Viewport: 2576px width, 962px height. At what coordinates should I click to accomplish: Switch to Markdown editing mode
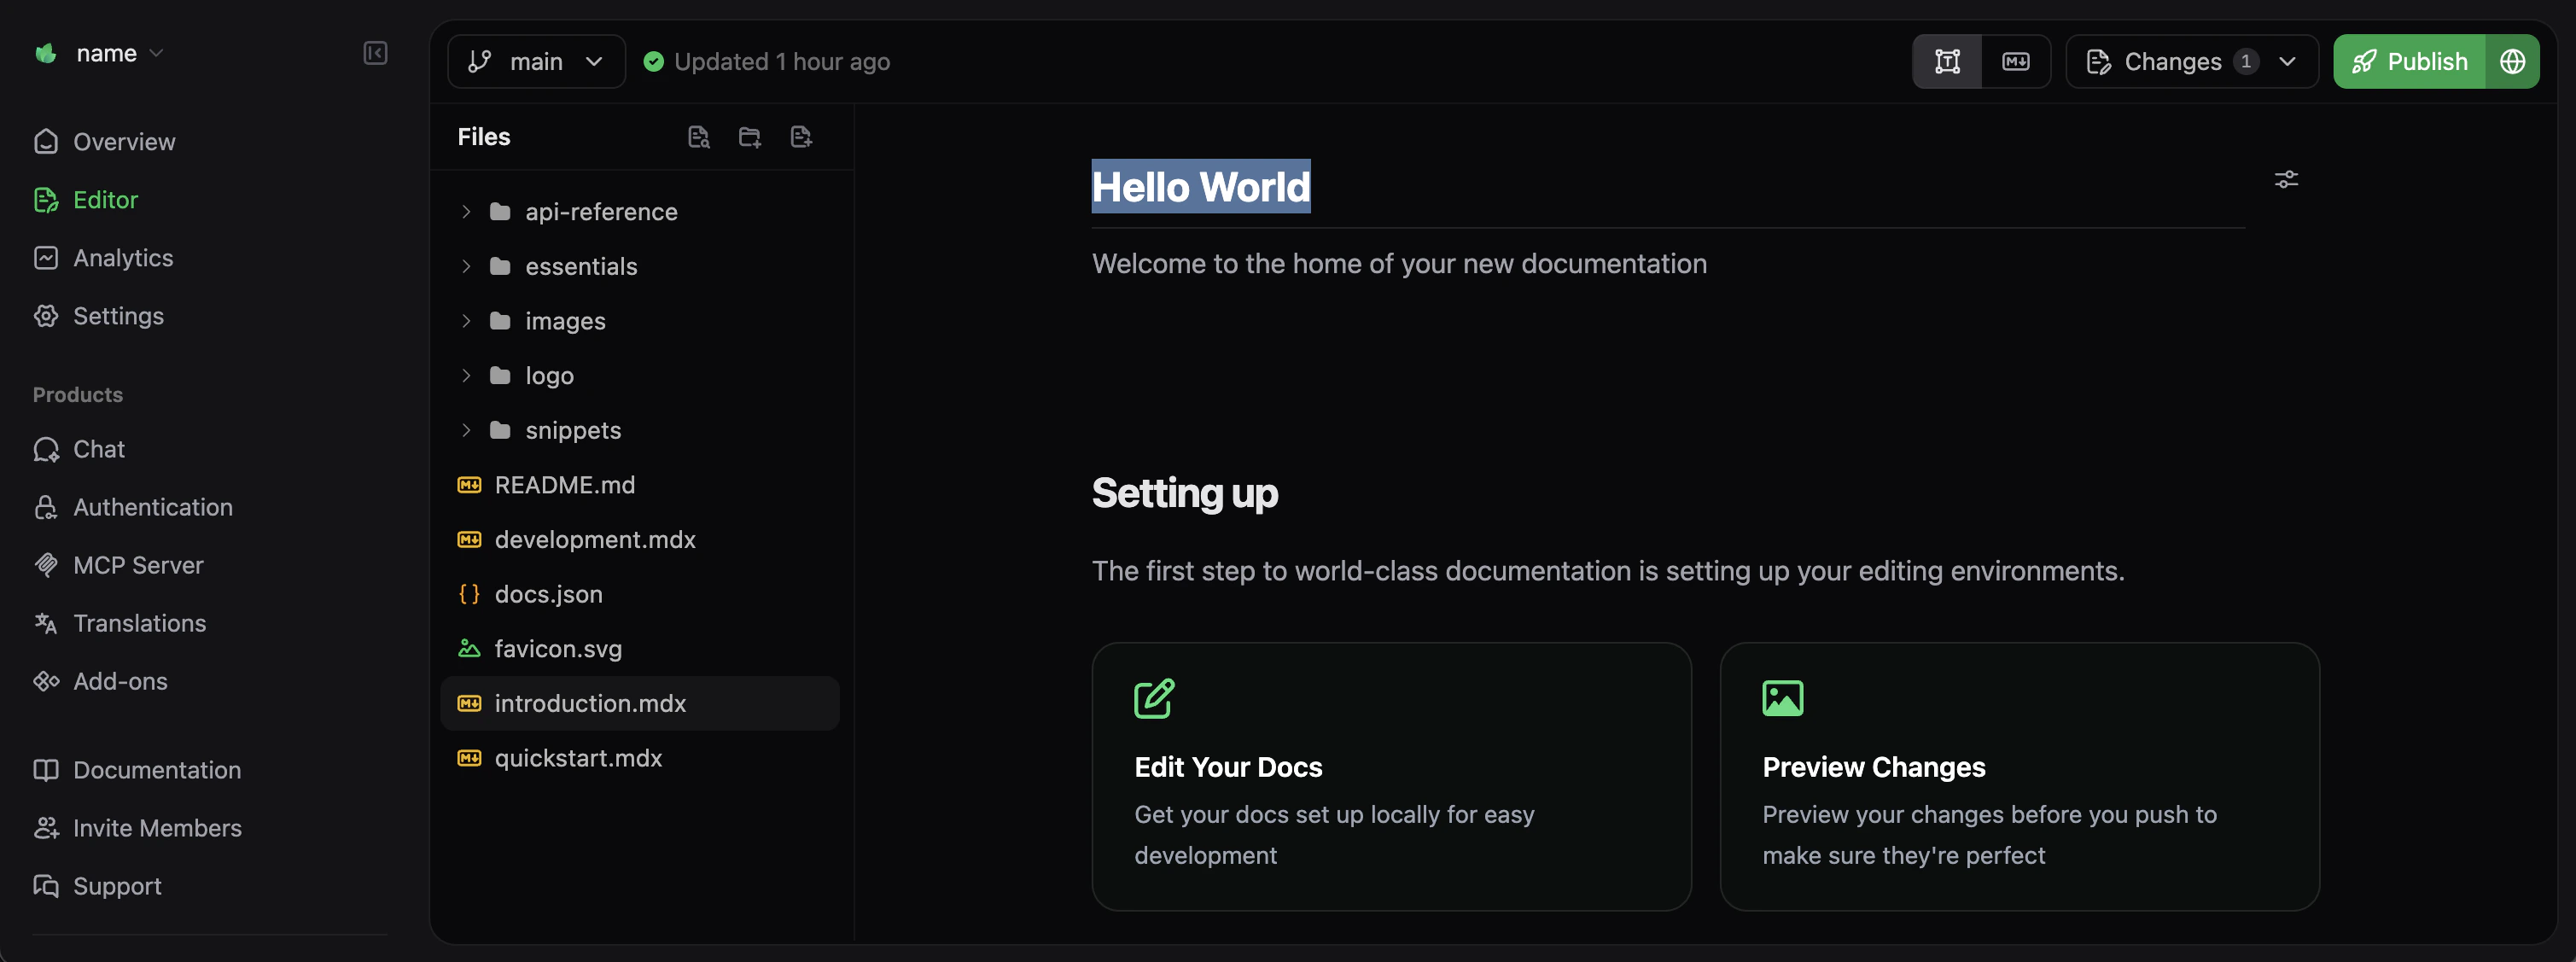2017,61
